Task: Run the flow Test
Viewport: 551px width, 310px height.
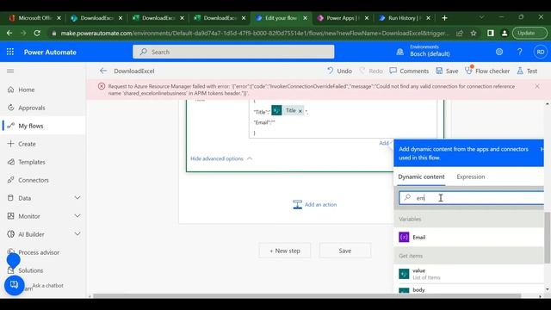Action: [527, 71]
